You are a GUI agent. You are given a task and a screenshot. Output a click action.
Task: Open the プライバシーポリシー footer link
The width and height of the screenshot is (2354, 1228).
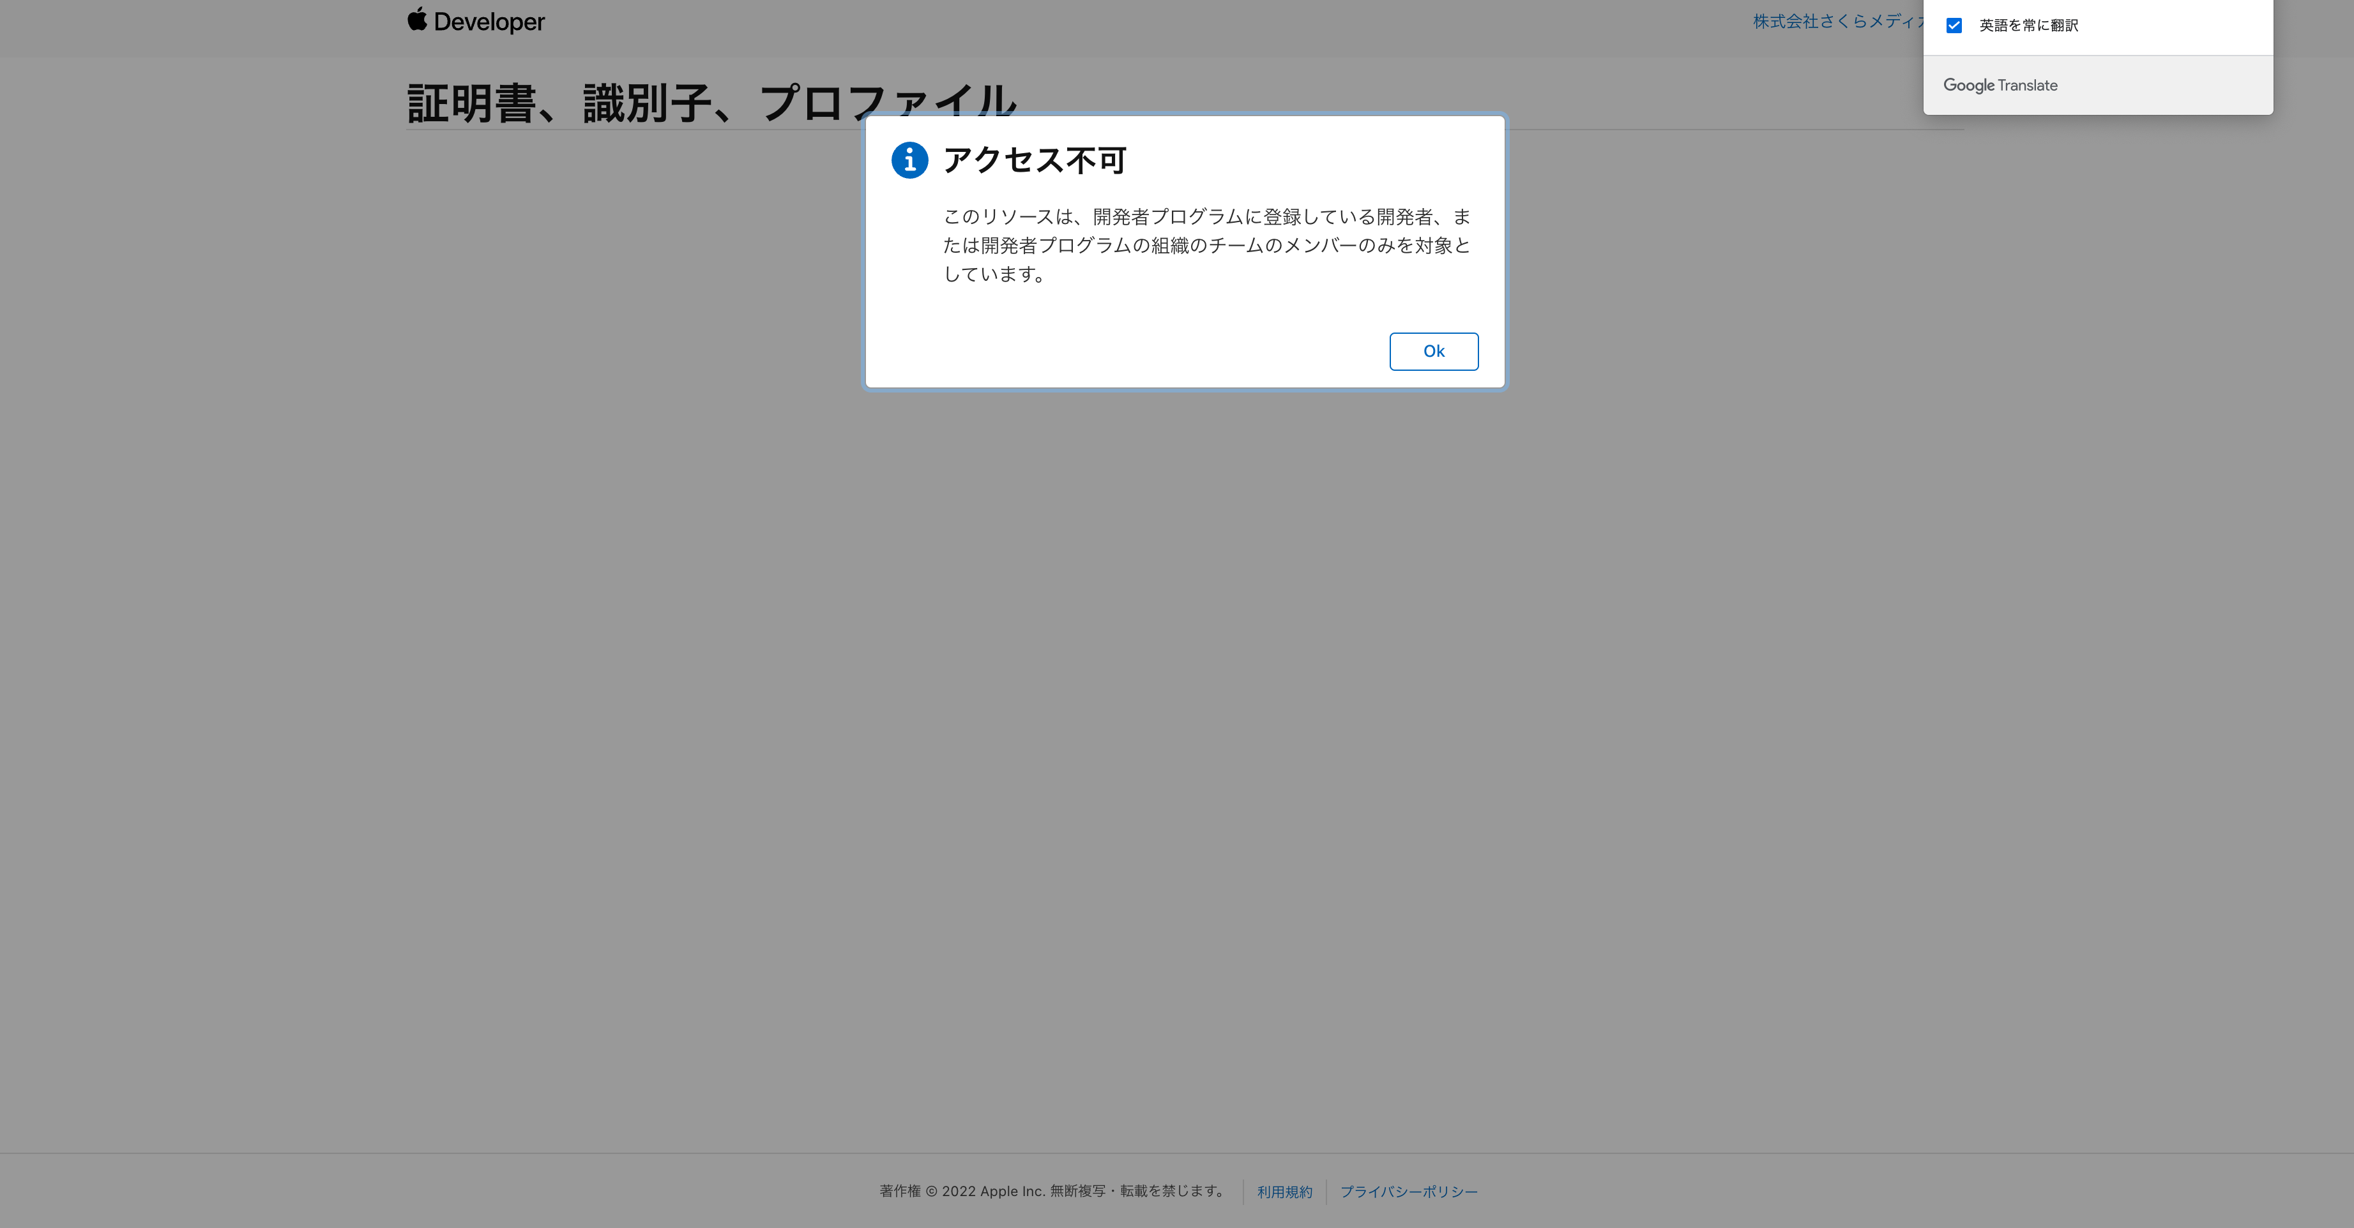pyautogui.click(x=1408, y=1192)
